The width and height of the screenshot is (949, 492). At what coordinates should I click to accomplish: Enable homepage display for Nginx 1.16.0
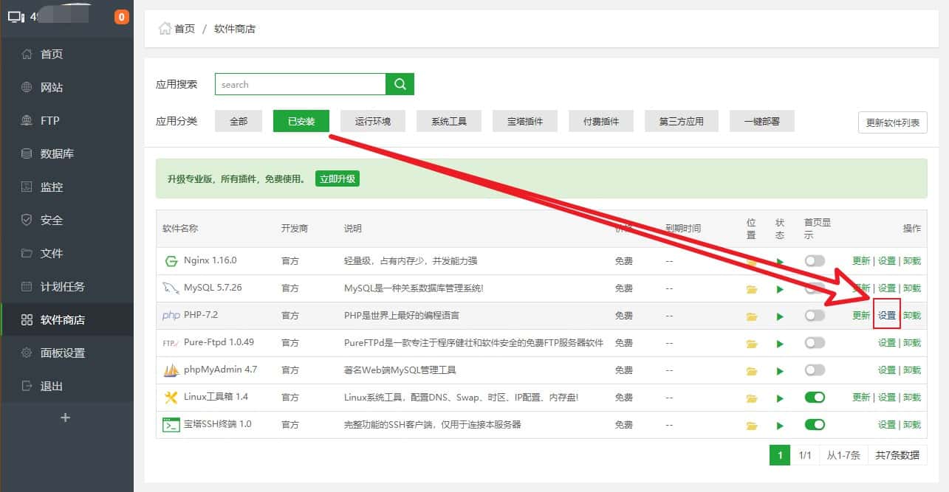click(x=815, y=261)
